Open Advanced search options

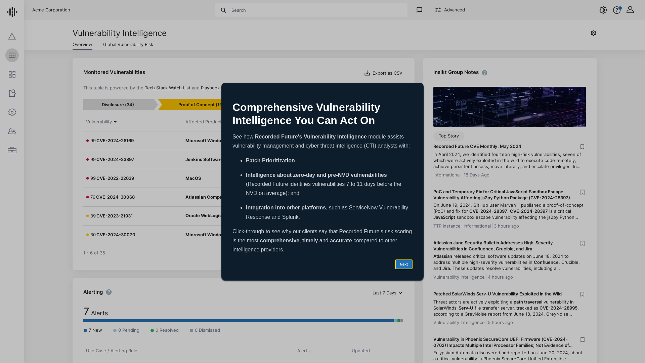tap(450, 10)
